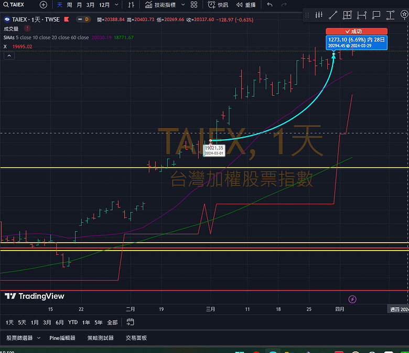Set range to 1天
The image size is (409, 353).
[9, 323]
